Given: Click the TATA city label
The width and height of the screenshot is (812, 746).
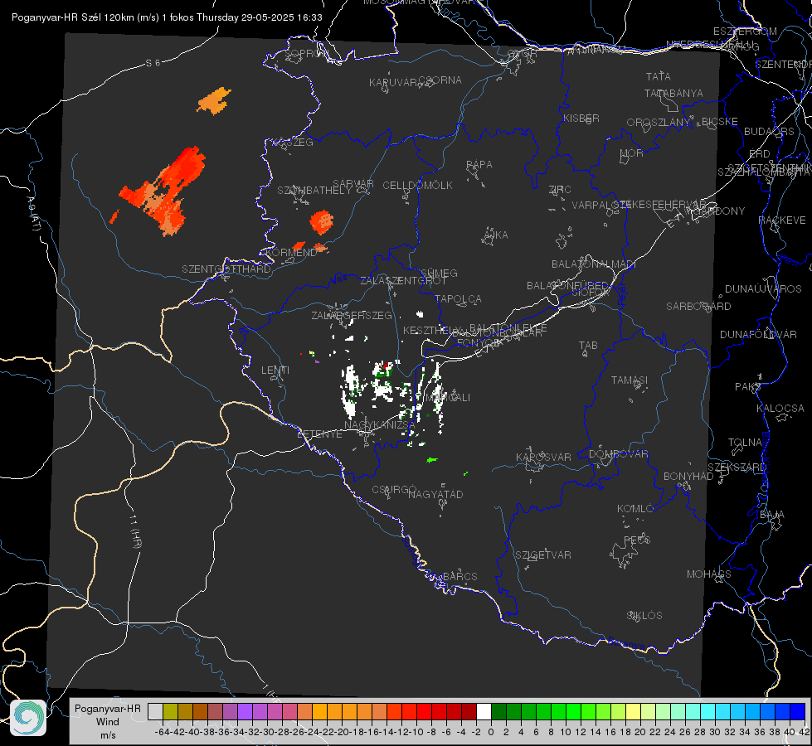Looking at the screenshot, I should point(659,76).
